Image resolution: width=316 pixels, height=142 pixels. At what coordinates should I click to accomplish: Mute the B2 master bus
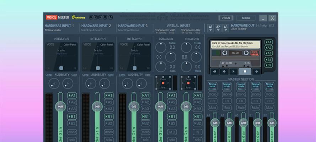point(269,108)
